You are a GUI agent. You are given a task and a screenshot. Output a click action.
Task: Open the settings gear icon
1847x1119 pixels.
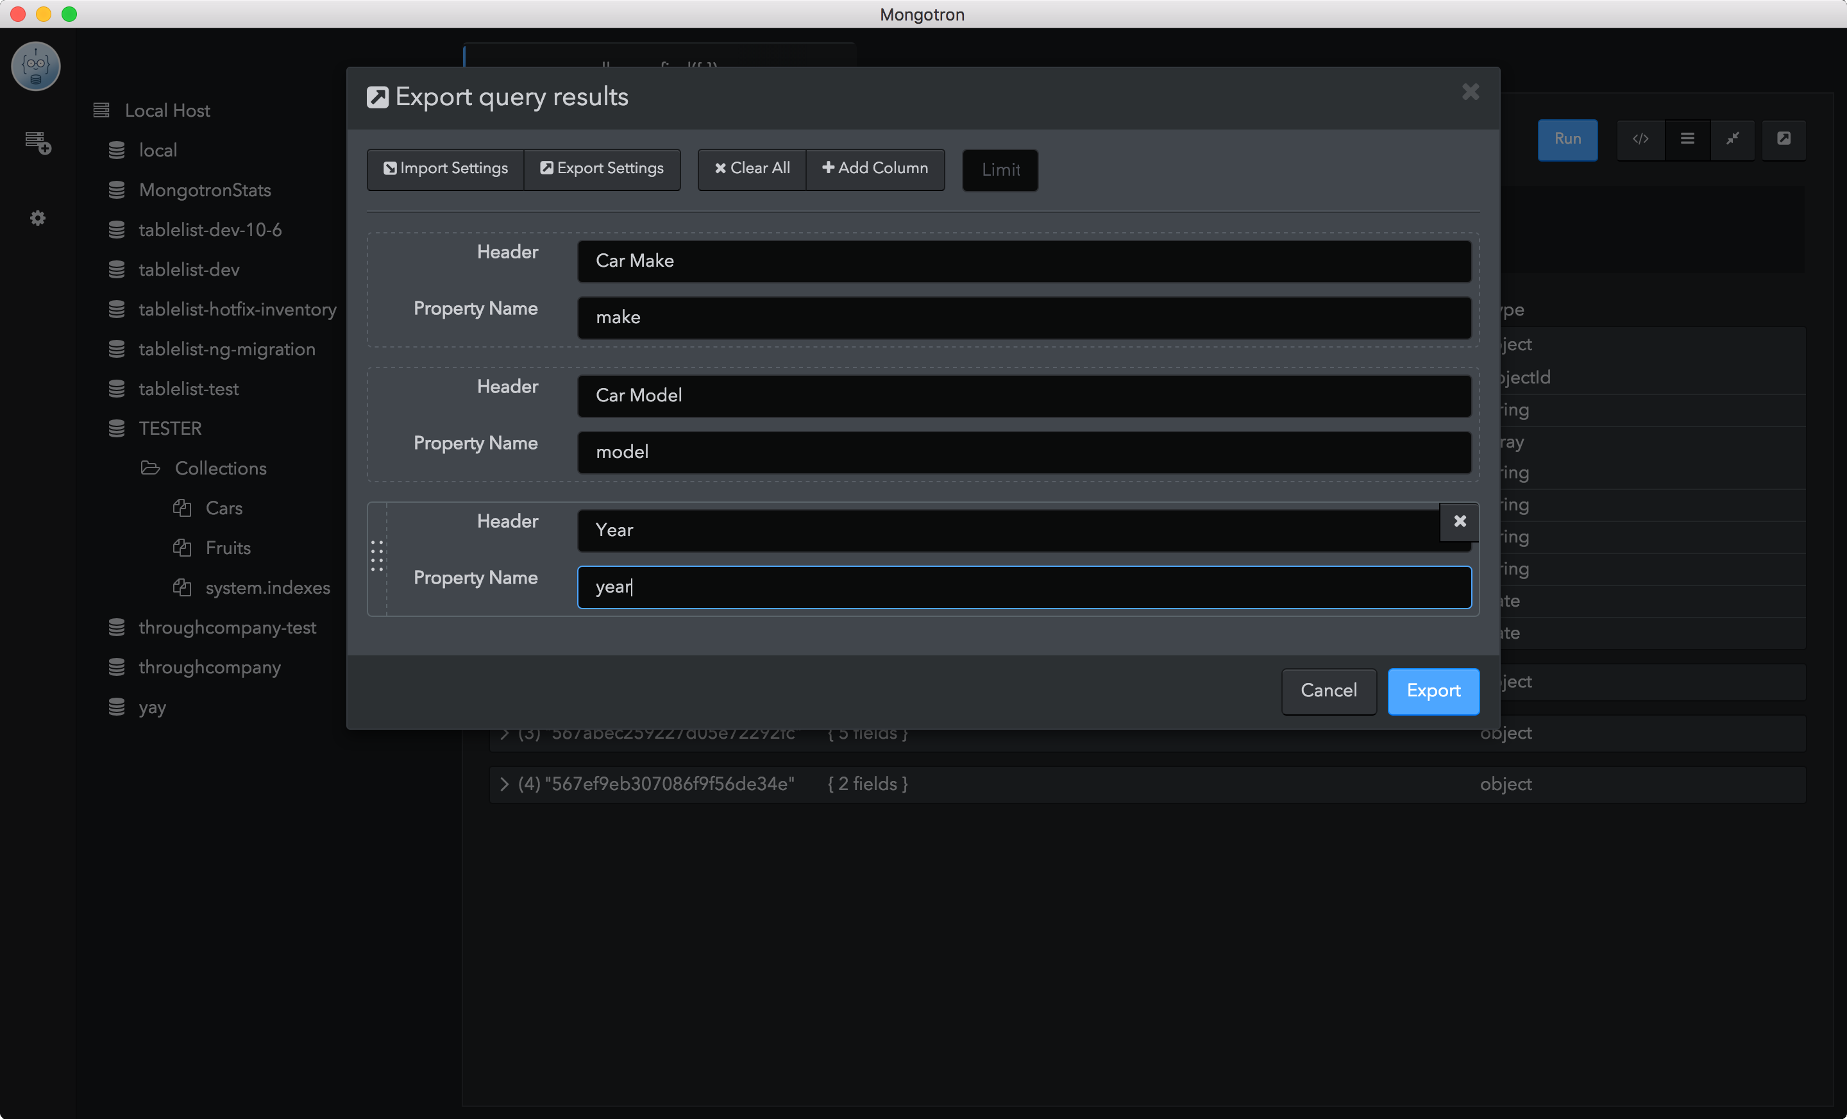pos(37,218)
